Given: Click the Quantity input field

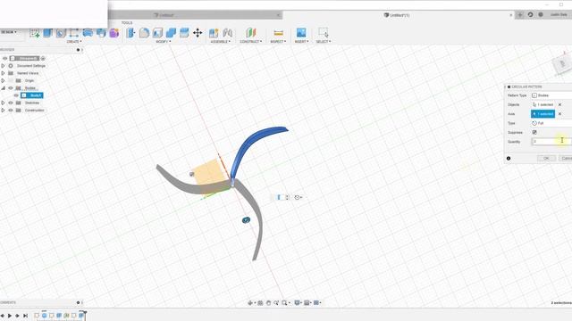Looking at the screenshot, I should pos(551,142).
